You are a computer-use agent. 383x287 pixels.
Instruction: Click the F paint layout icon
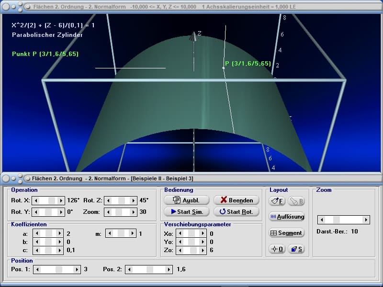[x=277, y=201]
